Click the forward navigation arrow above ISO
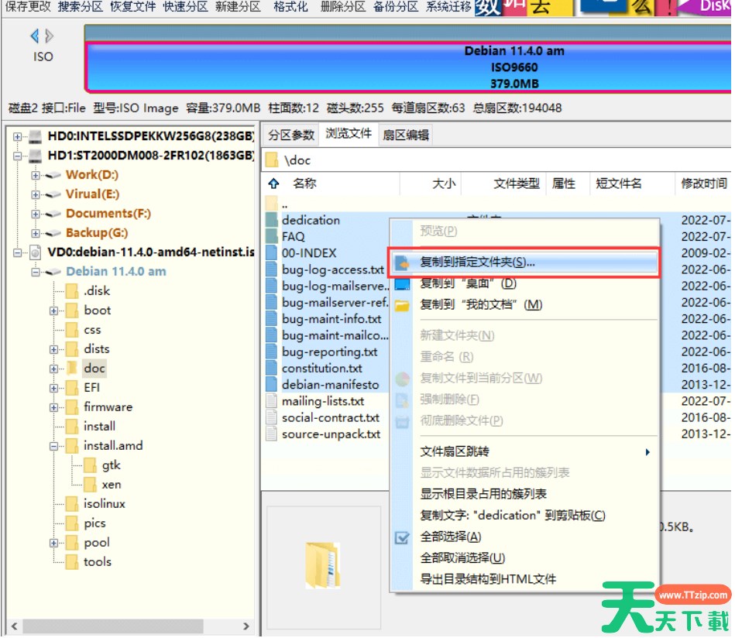This screenshot has height=638, width=735. click(50, 36)
